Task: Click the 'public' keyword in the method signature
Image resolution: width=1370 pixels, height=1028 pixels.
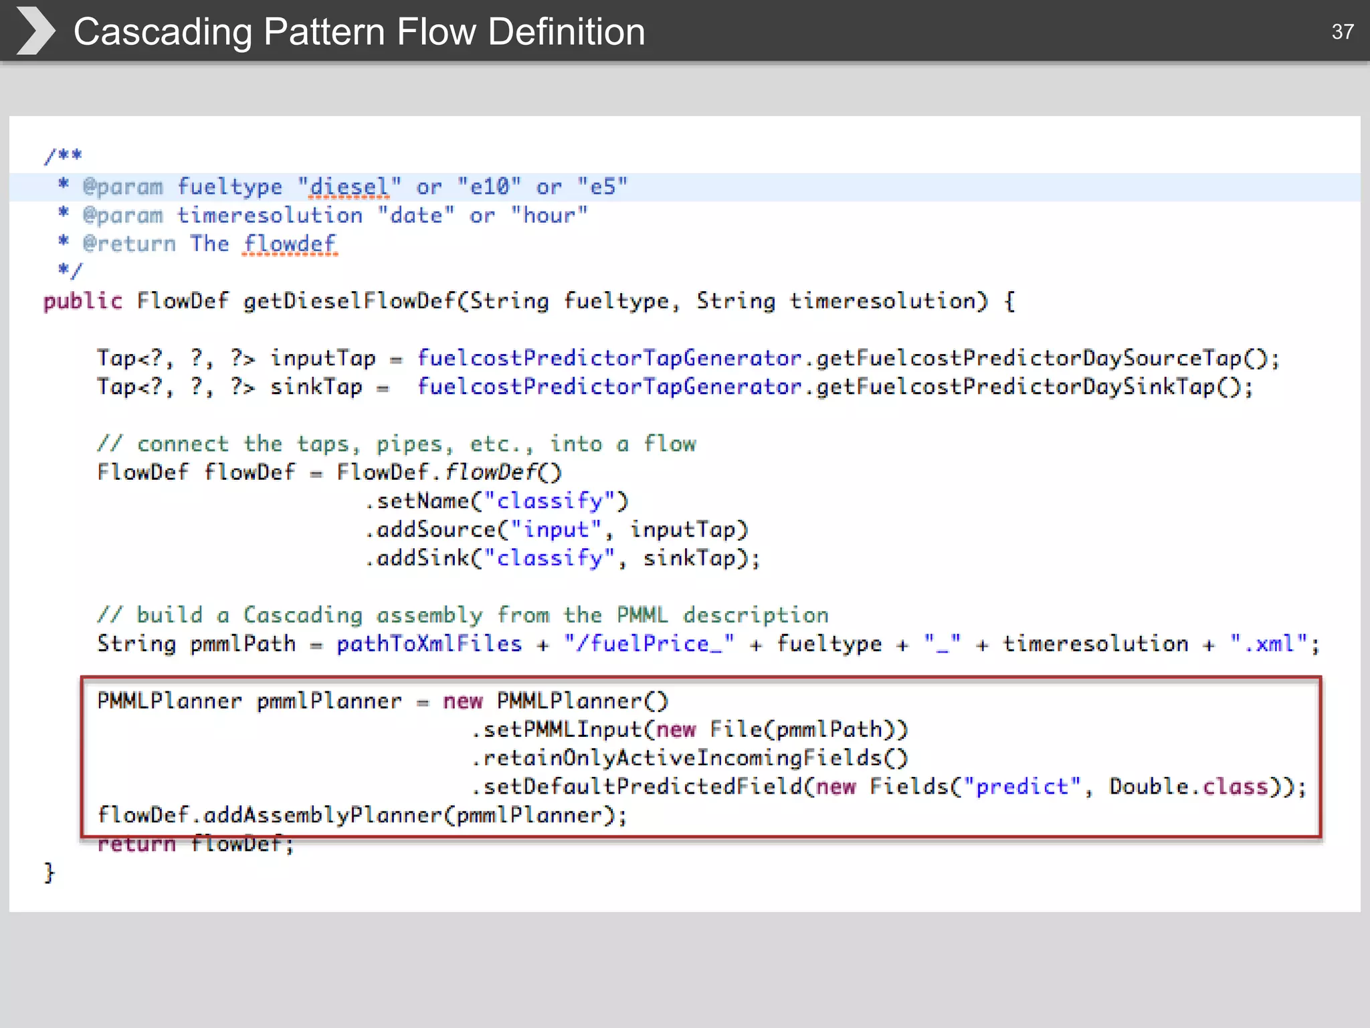Action: tap(83, 301)
